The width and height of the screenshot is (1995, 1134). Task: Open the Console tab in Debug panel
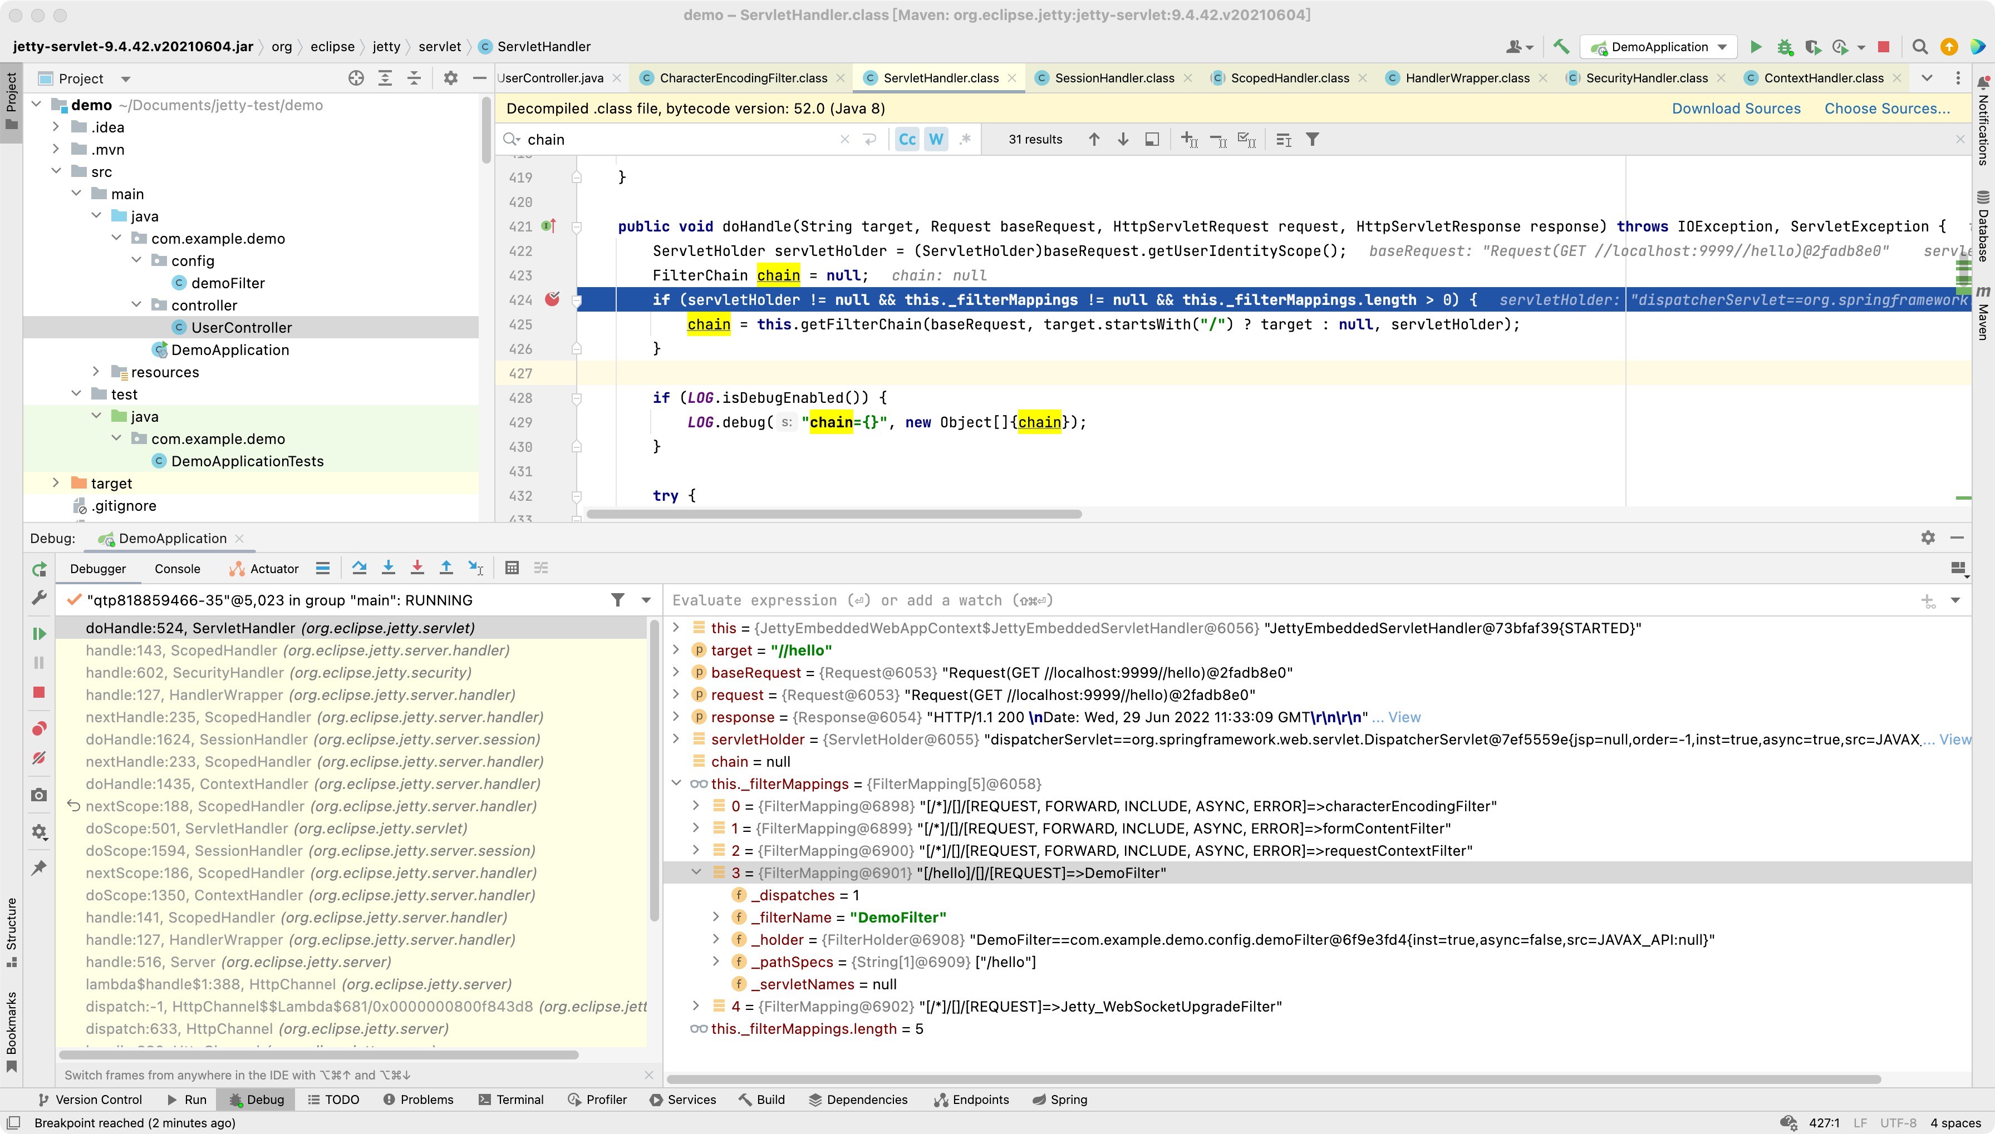177,569
